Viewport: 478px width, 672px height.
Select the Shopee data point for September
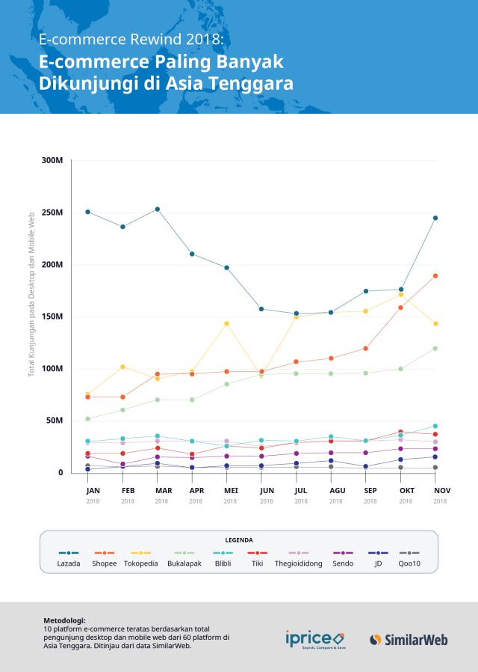click(x=365, y=349)
